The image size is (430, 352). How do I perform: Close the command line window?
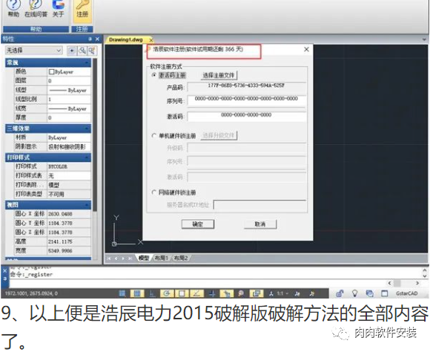[4, 271]
